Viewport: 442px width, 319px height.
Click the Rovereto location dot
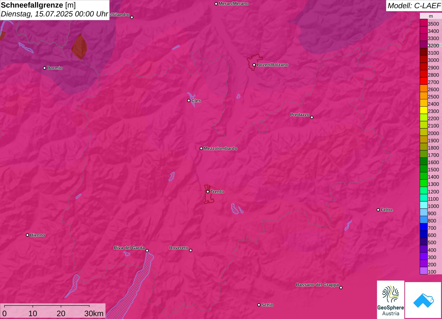pos(191,251)
